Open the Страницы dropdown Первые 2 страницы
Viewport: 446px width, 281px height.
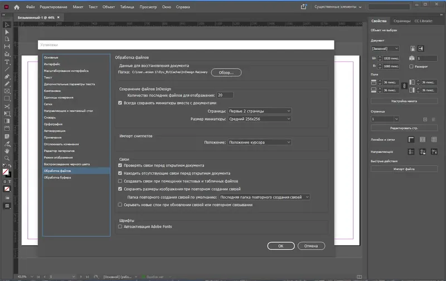coord(259,111)
